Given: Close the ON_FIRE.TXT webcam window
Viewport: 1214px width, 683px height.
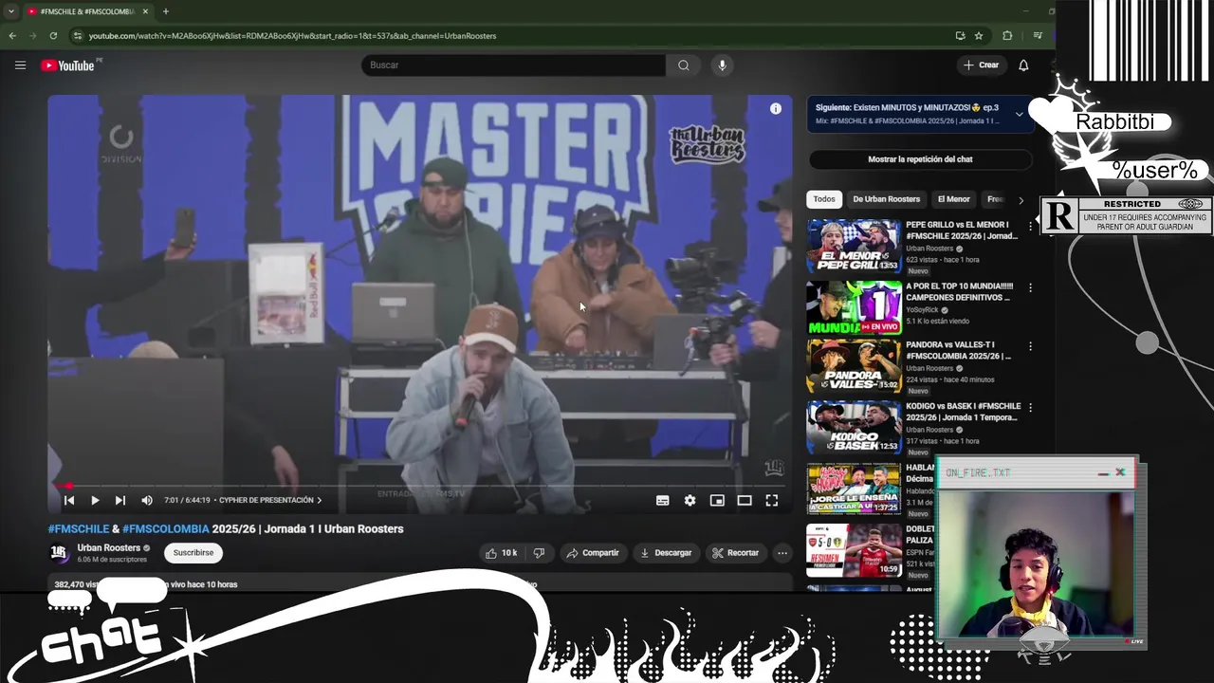Looking at the screenshot, I should coord(1120,472).
